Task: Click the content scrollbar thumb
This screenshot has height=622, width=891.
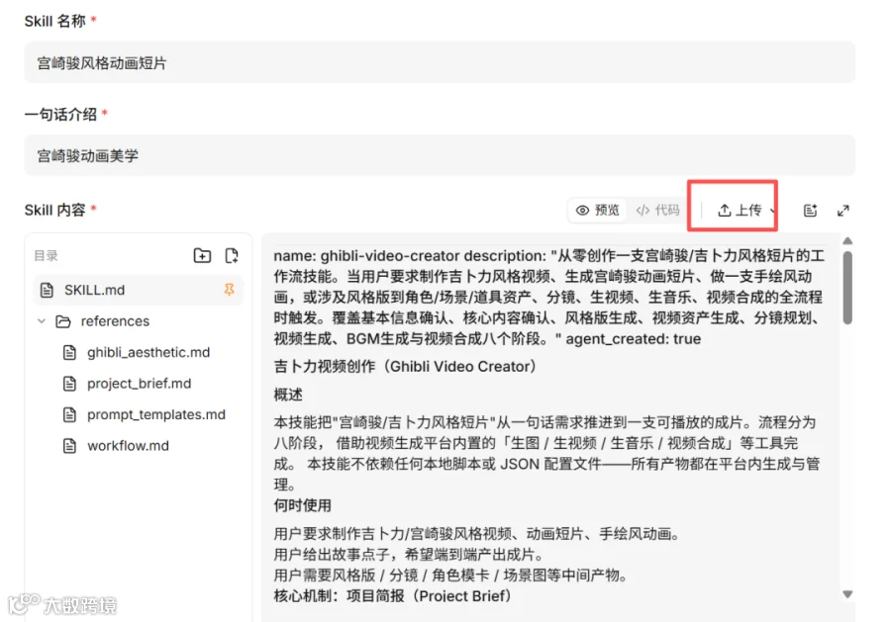Action: point(847,288)
